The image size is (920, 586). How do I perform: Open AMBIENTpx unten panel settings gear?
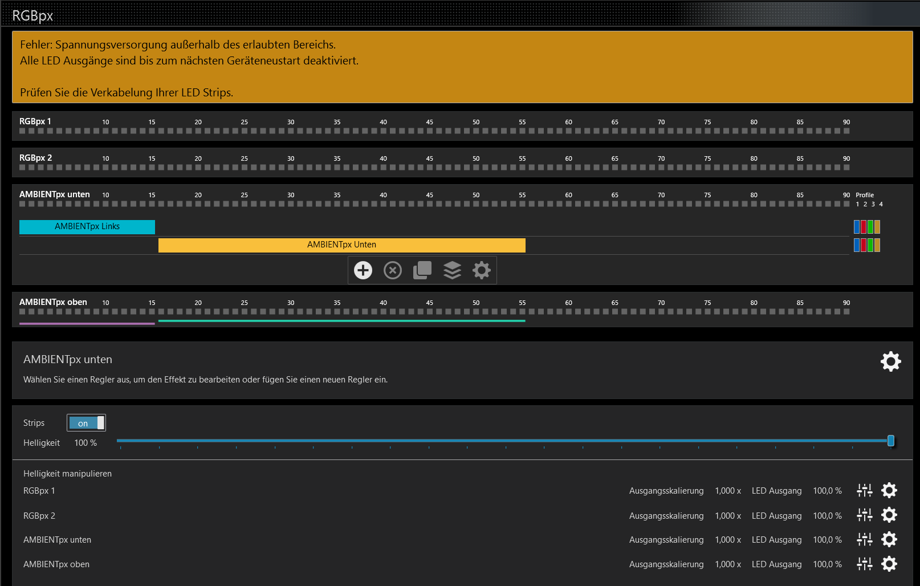coord(890,361)
